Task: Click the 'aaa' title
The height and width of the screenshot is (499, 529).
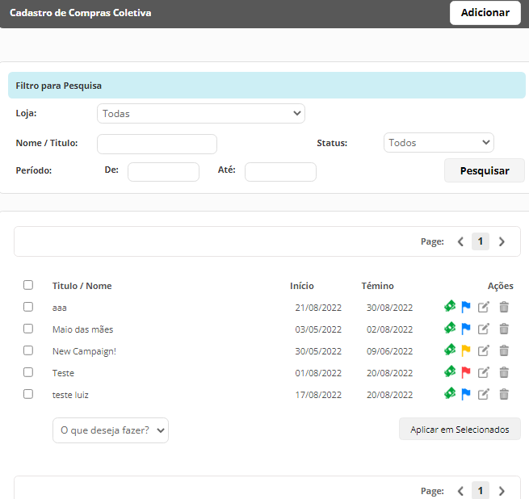Action: pos(60,308)
